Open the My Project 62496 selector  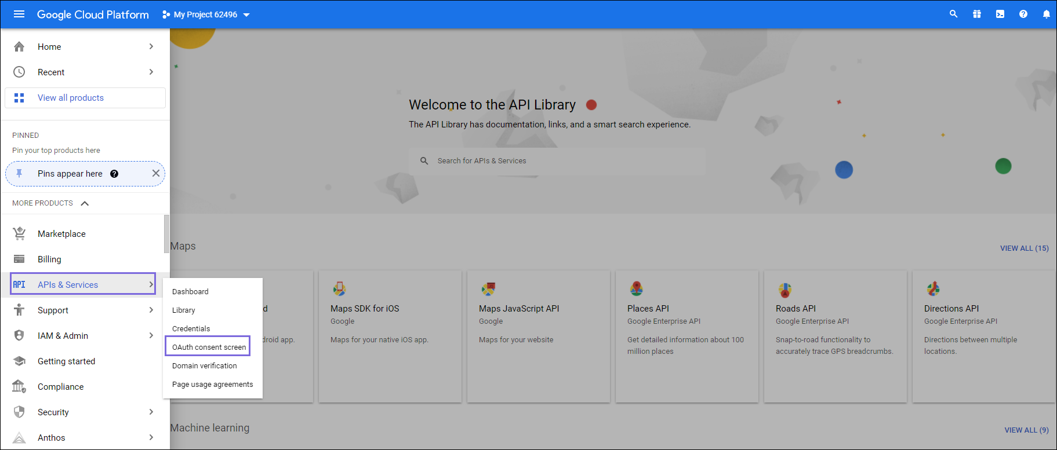pyautogui.click(x=206, y=14)
